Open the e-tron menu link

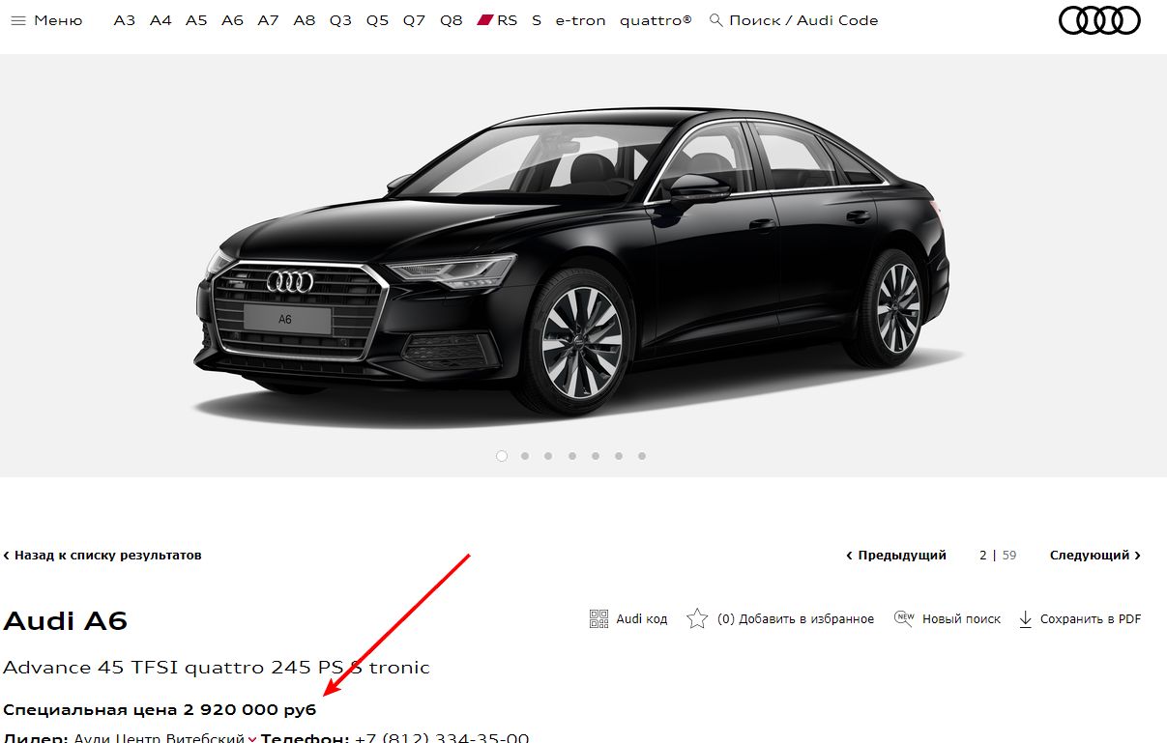click(580, 20)
